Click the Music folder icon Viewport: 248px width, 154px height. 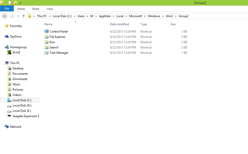click(x=9, y=84)
